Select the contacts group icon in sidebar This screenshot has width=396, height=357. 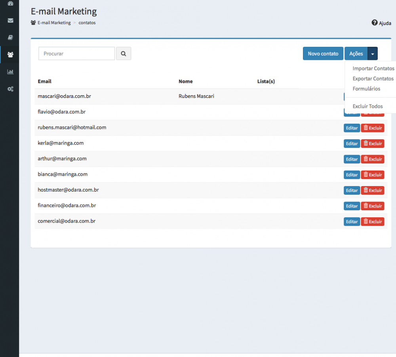pyautogui.click(x=10, y=55)
